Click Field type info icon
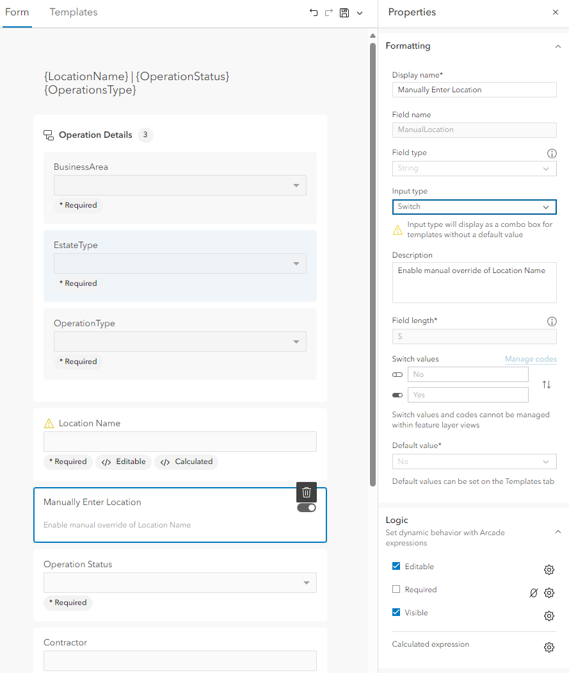 pyautogui.click(x=552, y=154)
